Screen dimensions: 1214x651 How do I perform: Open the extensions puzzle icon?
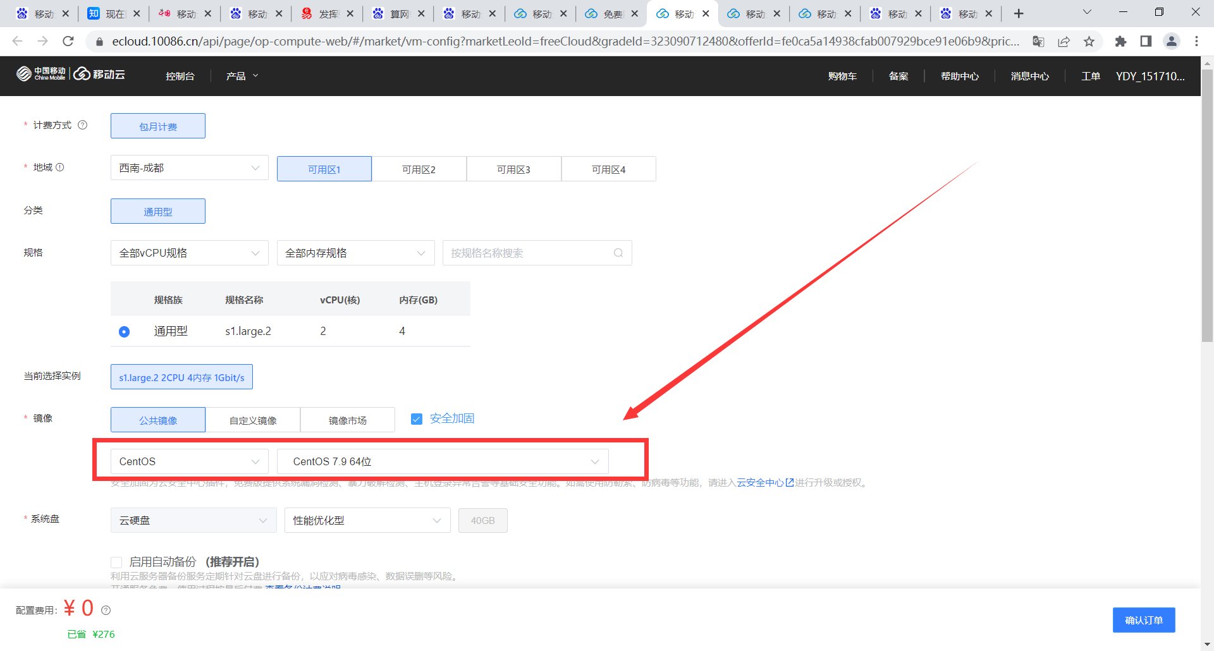pos(1120,41)
